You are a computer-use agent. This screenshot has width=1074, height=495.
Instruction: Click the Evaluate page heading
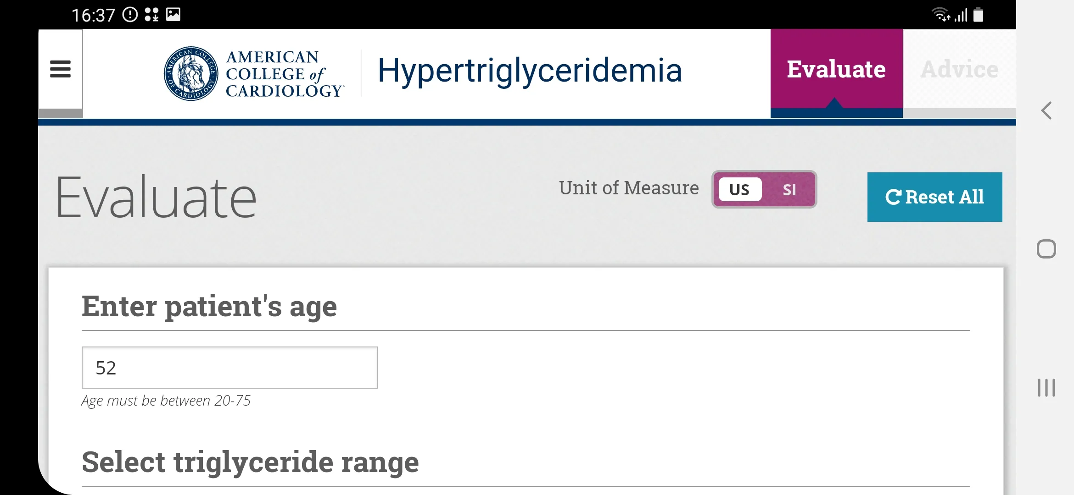coord(156,197)
